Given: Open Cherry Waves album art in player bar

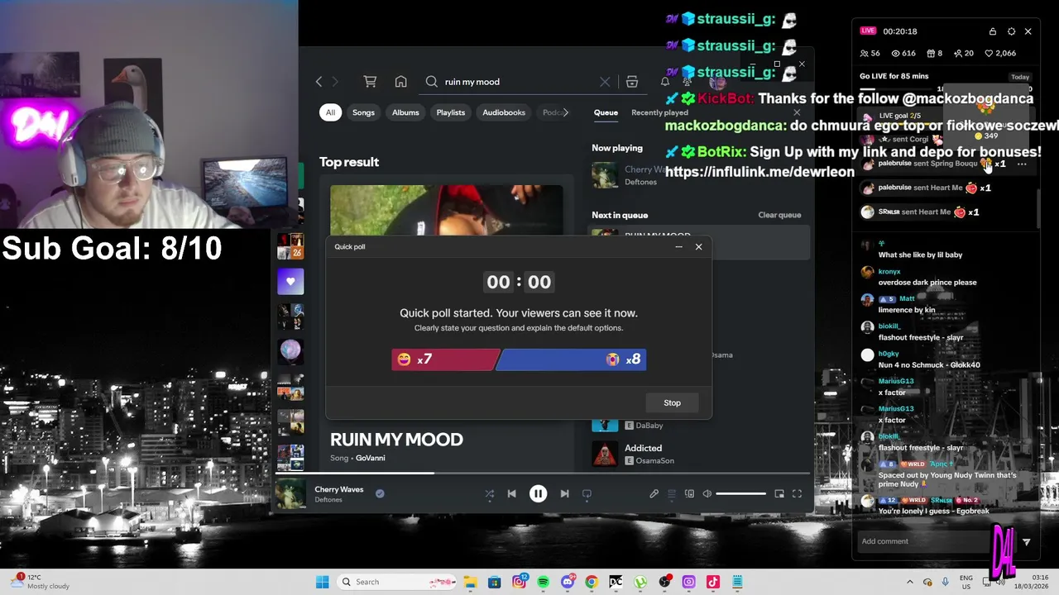Looking at the screenshot, I should (x=290, y=493).
